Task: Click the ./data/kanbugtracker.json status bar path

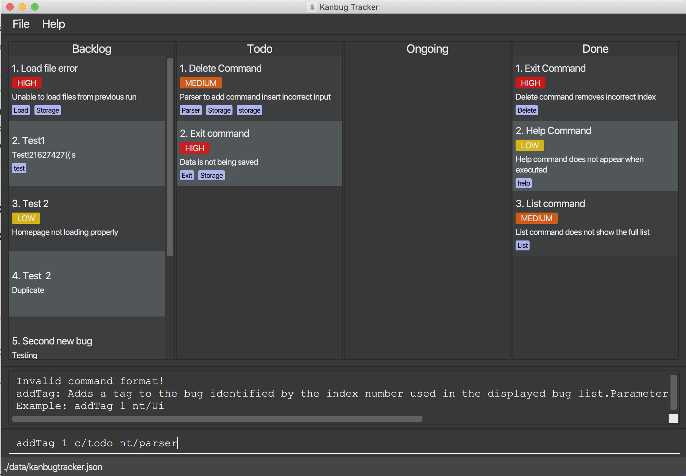Action: (53, 467)
